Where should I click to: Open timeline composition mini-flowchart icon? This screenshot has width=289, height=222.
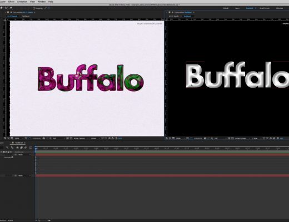12,148
